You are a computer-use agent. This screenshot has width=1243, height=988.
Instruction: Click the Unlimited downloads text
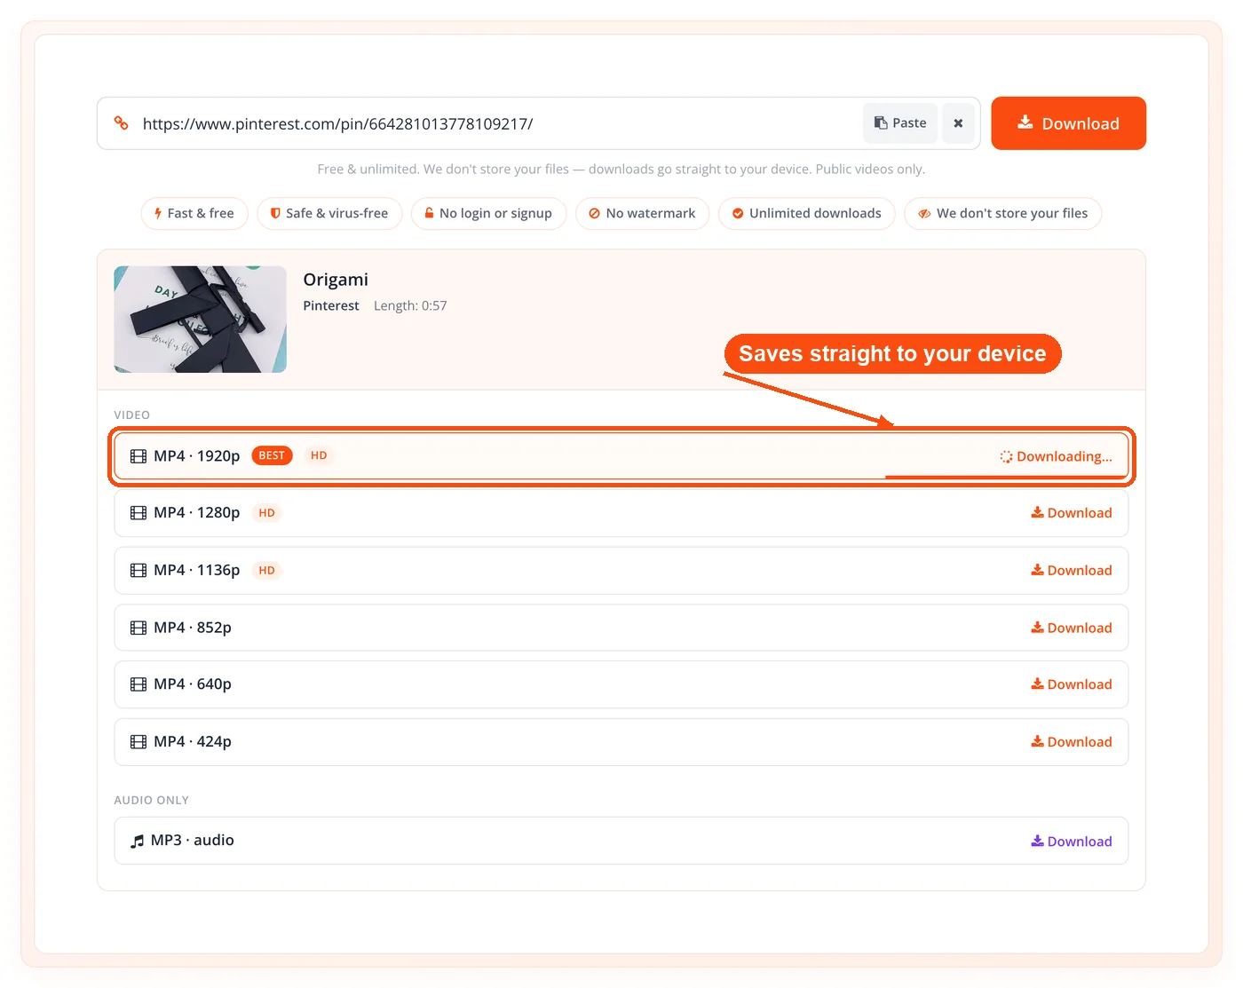pos(815,213)
